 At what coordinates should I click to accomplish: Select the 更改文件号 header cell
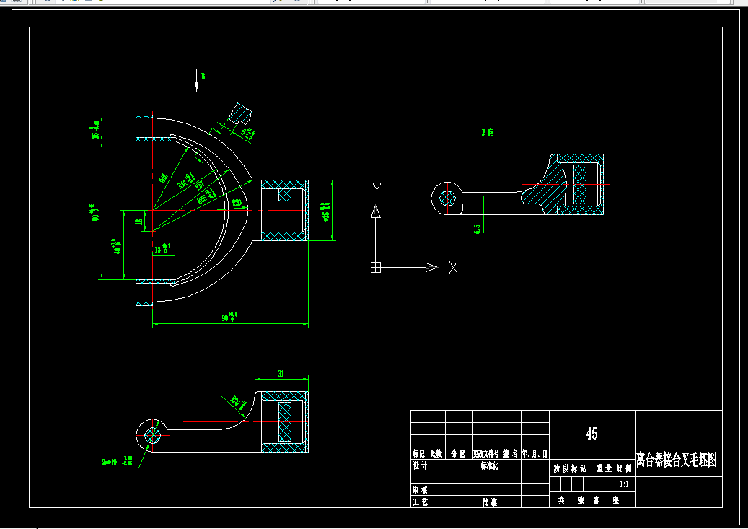click(486, 453)
